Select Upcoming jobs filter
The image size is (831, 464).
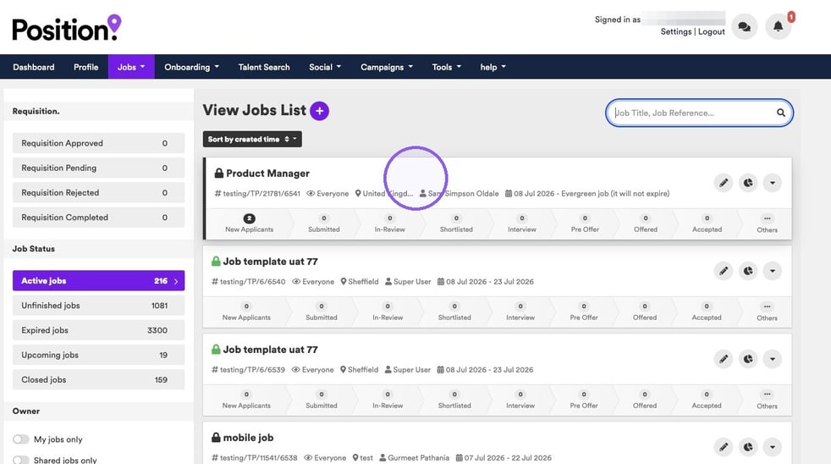(98, 355)
